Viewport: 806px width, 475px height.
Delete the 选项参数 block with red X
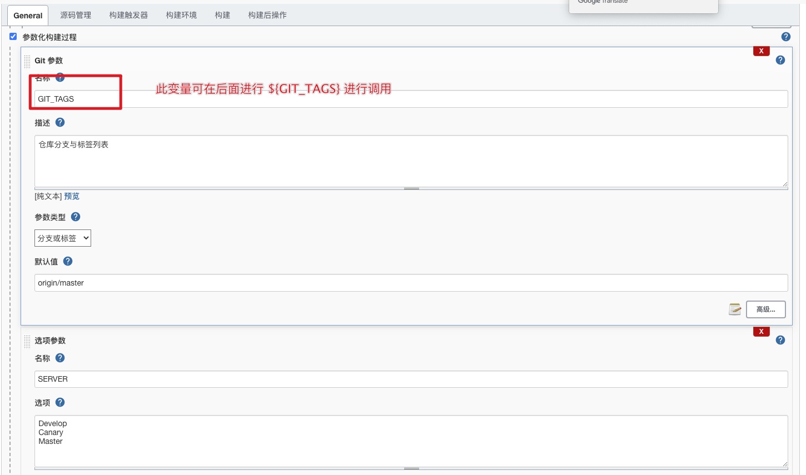(761, 331)
